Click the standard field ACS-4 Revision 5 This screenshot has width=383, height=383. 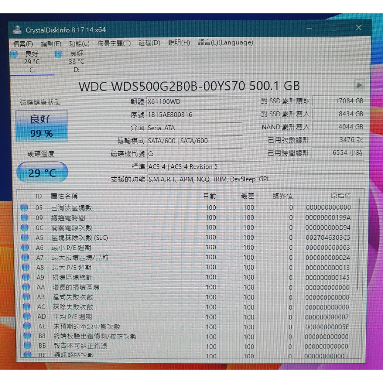tap(255, 167)
